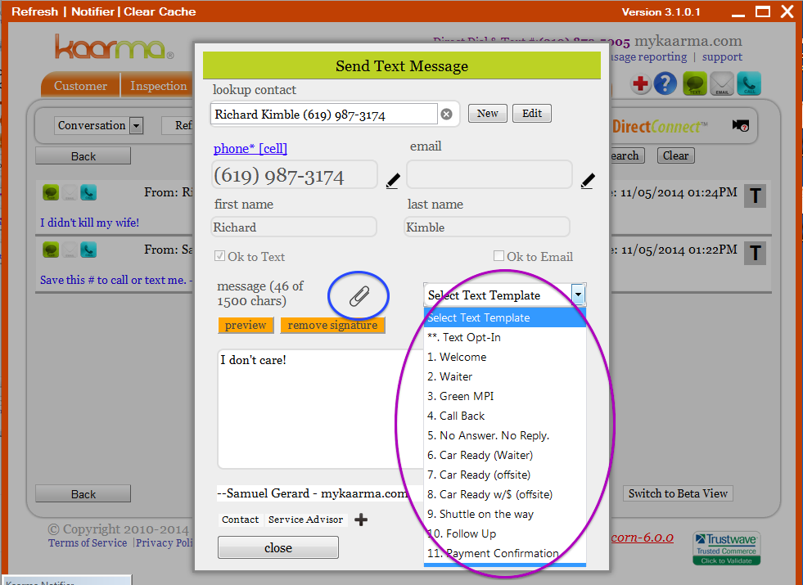Switch to the Customer tab

[x=80, y=85]
